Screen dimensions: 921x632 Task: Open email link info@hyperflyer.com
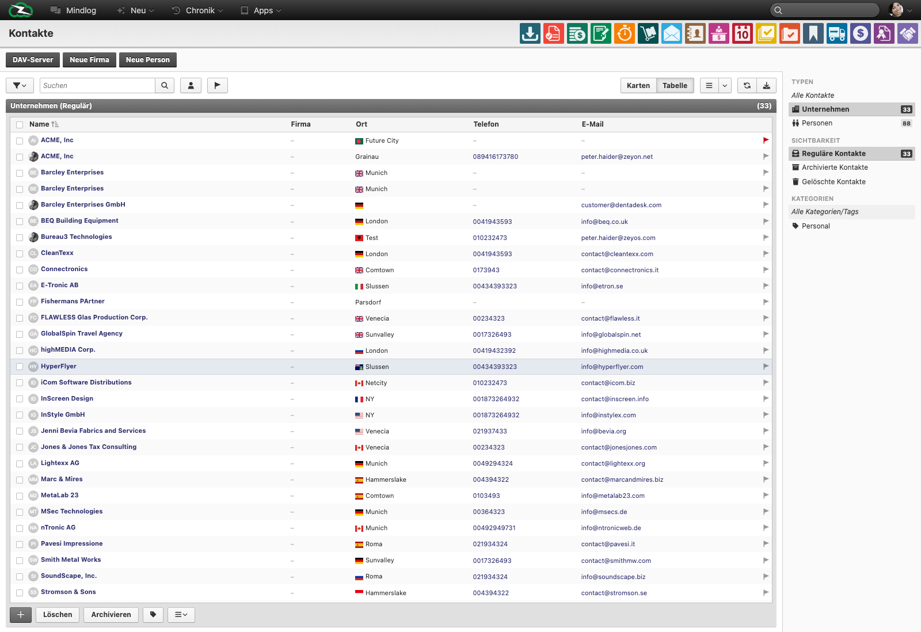pos(612,367)
